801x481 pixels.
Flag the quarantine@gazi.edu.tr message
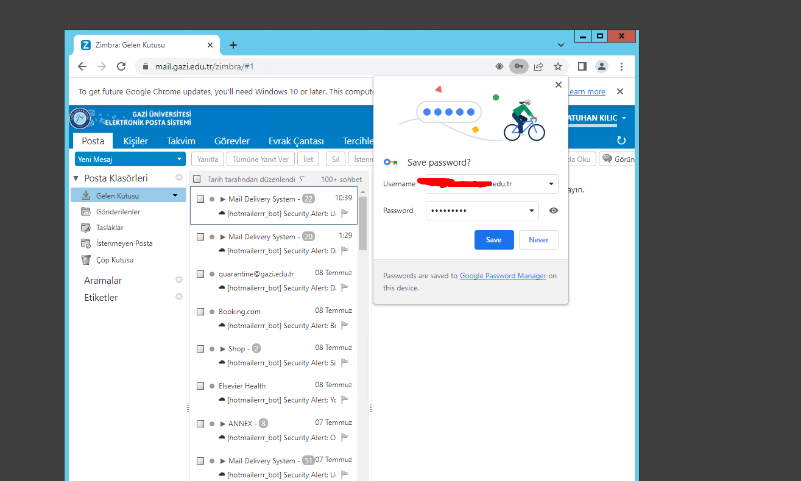[x=345, y=287]
